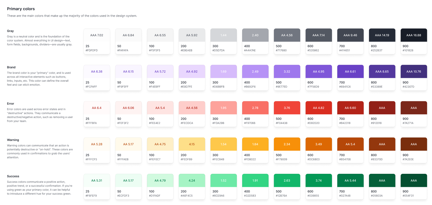Click the Success section title
The image size is (432, 205).
[13, 176]
